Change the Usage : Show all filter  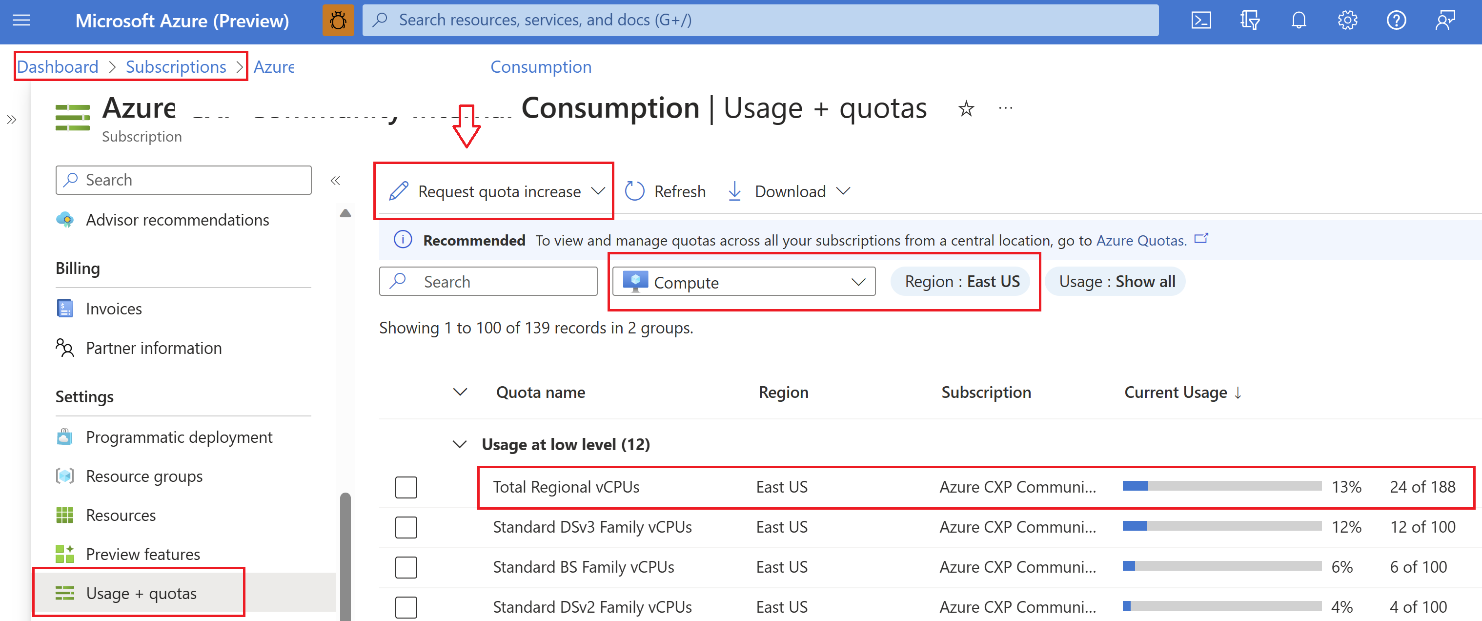click(1116, 282)
